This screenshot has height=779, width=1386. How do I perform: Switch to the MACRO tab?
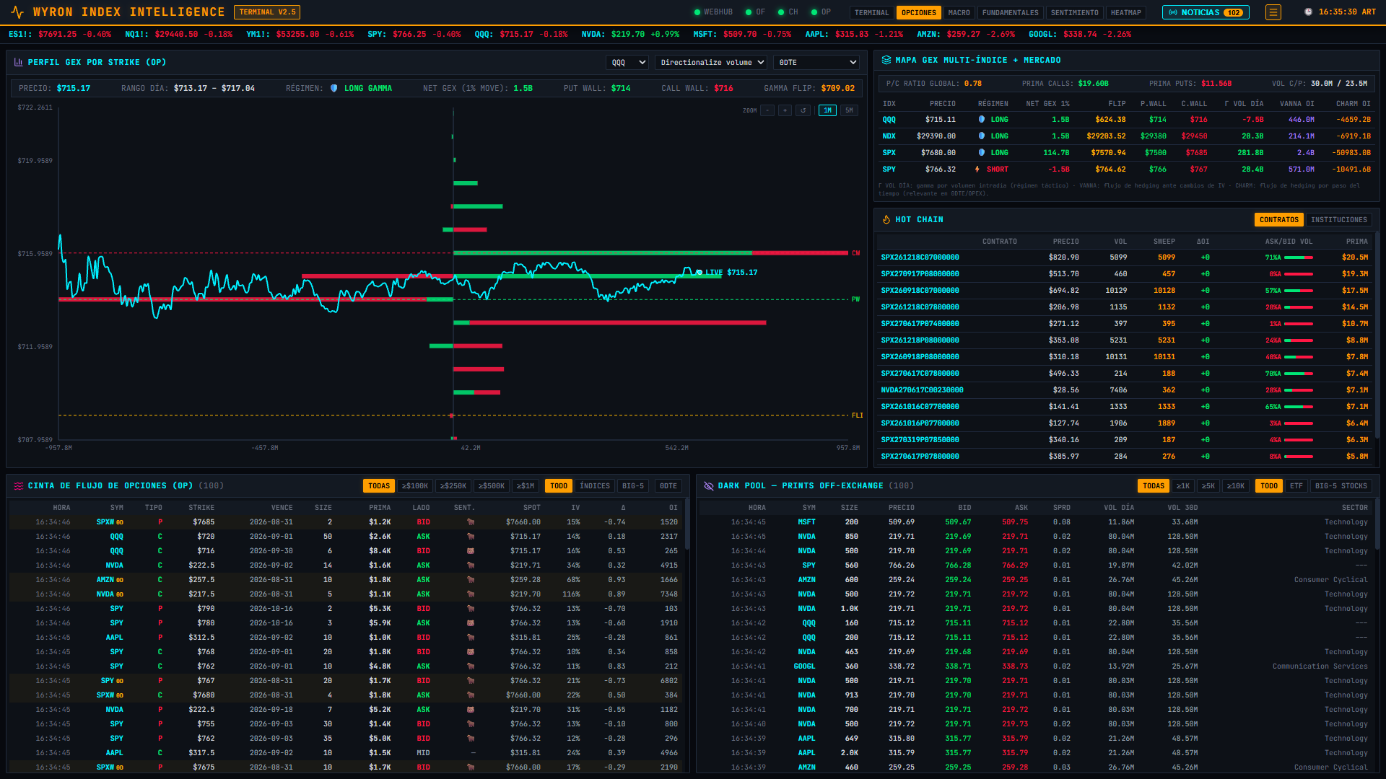tap(959, 13)
